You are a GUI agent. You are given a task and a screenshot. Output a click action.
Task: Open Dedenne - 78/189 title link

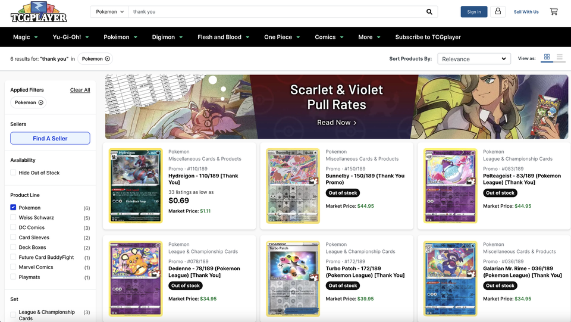[x=204, y=272]
